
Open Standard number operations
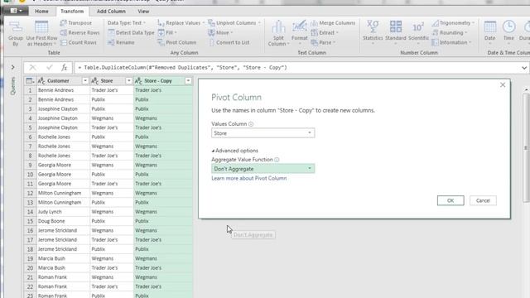coord(396,32)
